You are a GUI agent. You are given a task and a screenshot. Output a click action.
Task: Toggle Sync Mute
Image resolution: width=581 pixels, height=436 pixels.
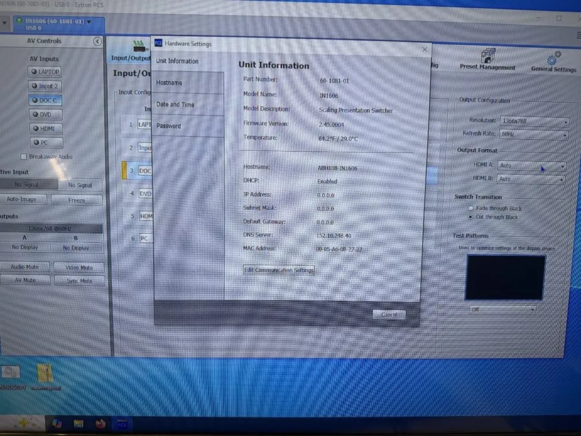coord(79,281)
